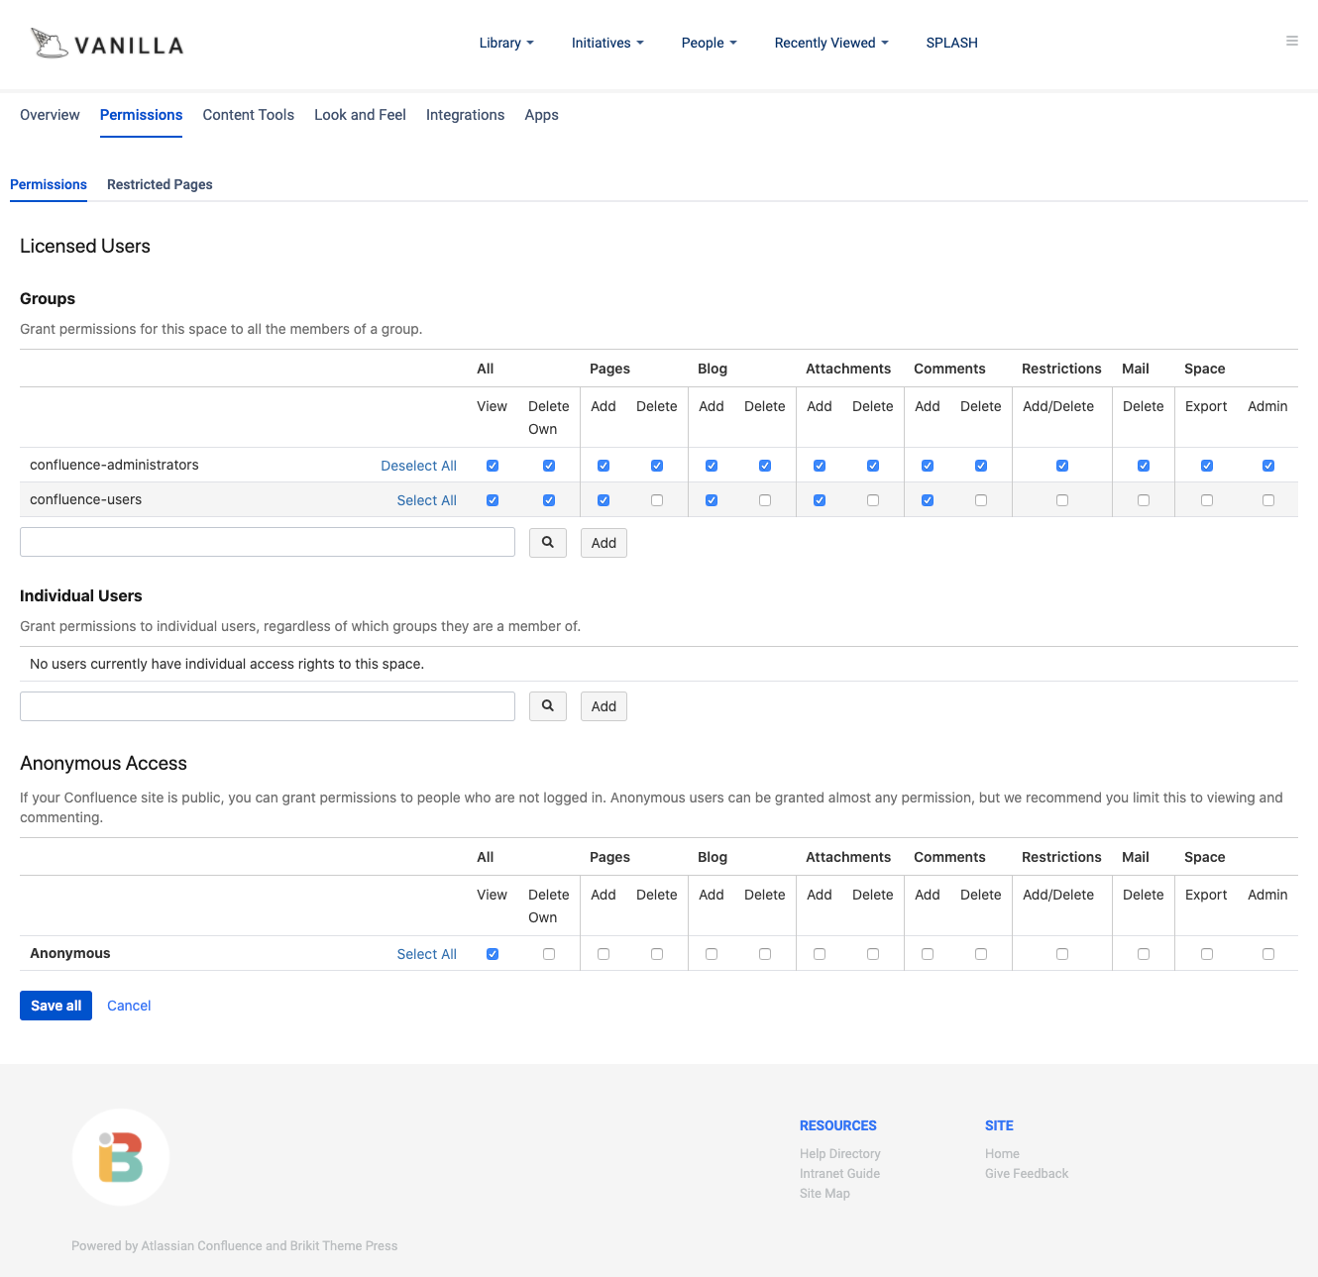
Task: Switch to the Integrations tab
Action: (x=465, y=115)
